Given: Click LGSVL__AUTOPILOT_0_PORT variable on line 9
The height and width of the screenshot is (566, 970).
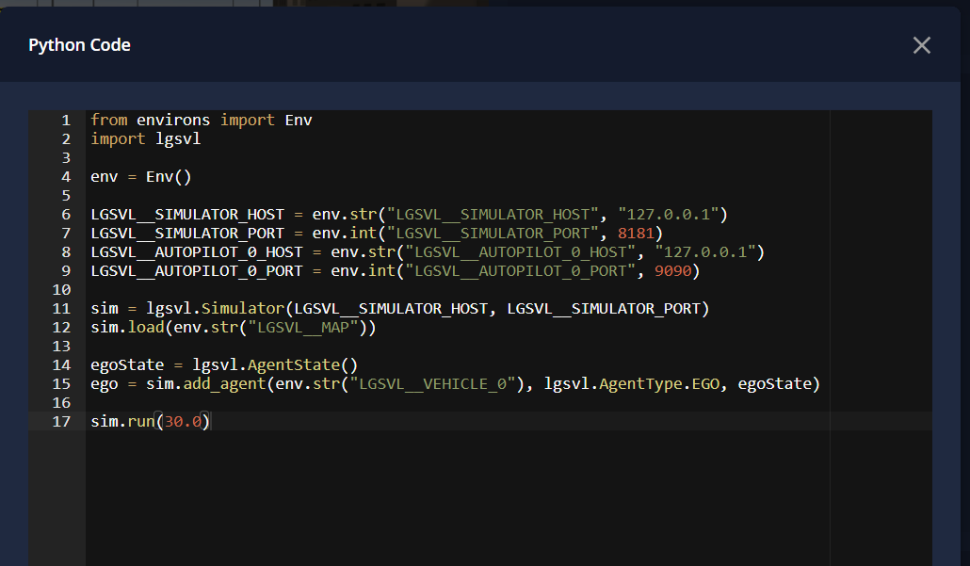Looking at the screenshot, I should click(197, 271).
